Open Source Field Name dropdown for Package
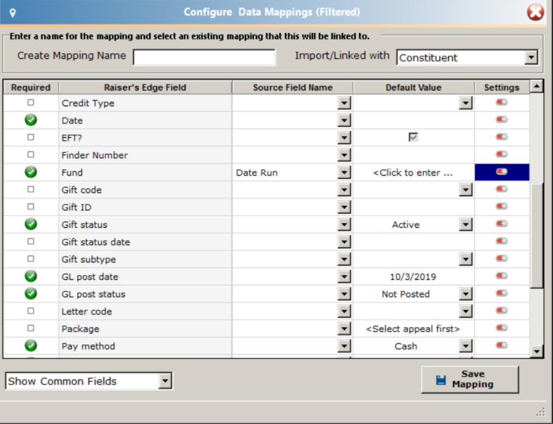Screen dimensions: 553x424 [344, 329]
